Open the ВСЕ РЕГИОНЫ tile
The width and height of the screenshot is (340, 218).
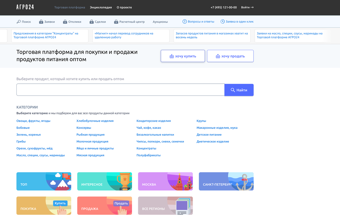coord(165,206)
